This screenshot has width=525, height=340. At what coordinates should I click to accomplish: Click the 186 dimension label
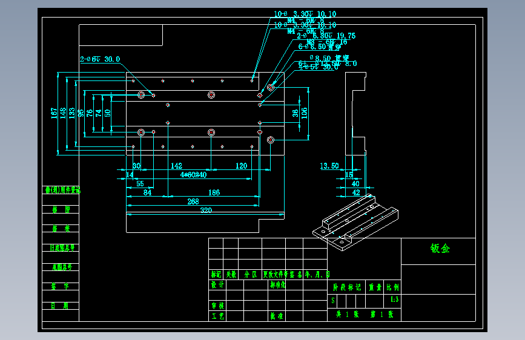tap(214, 192)
